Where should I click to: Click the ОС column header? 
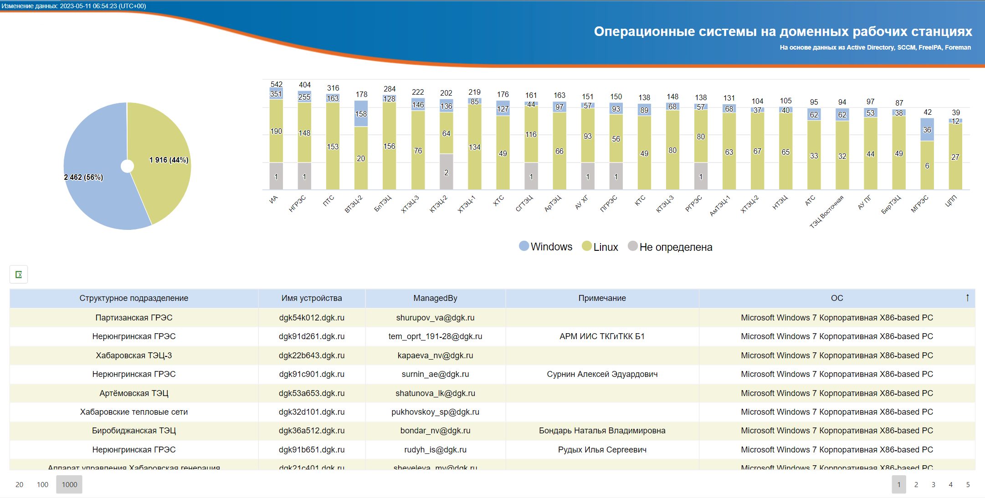(837, 298)
